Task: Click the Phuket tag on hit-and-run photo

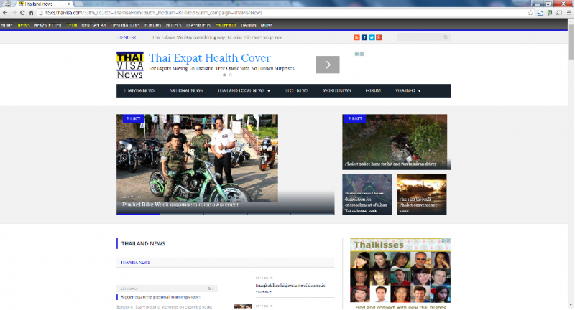Action: 355,118
